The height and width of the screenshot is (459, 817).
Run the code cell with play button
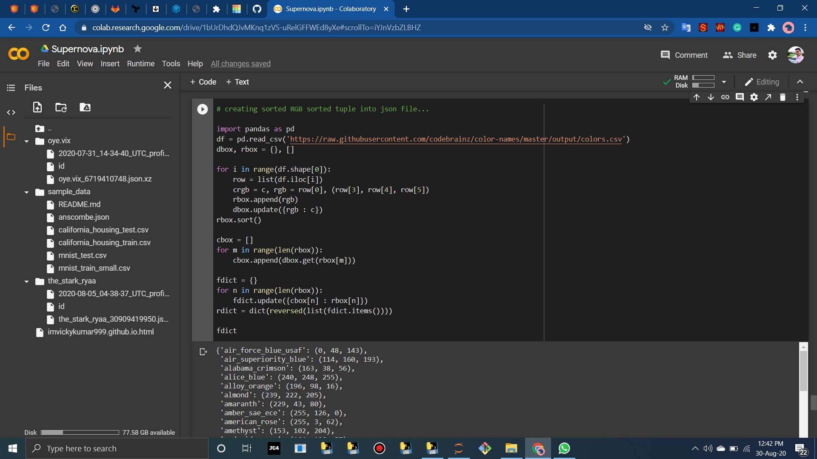(203, 109)
